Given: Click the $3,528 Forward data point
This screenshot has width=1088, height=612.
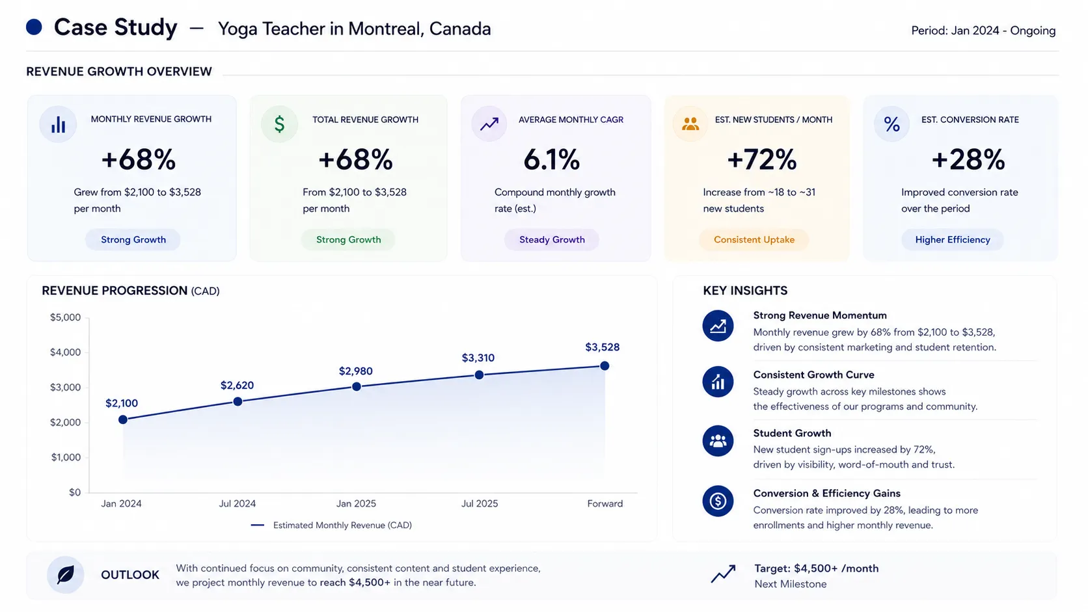Looking at the screenshot, I should coord(605,366).
